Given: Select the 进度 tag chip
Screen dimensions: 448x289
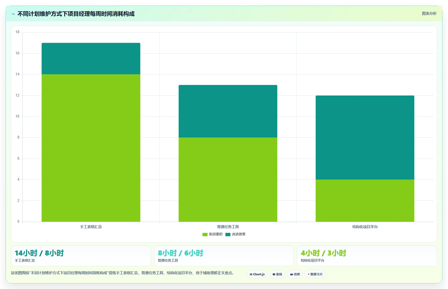Looking at the screenshot, I should coord(295,274).
